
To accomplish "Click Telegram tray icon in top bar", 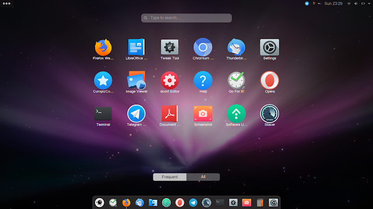I will tap(307, 3).
